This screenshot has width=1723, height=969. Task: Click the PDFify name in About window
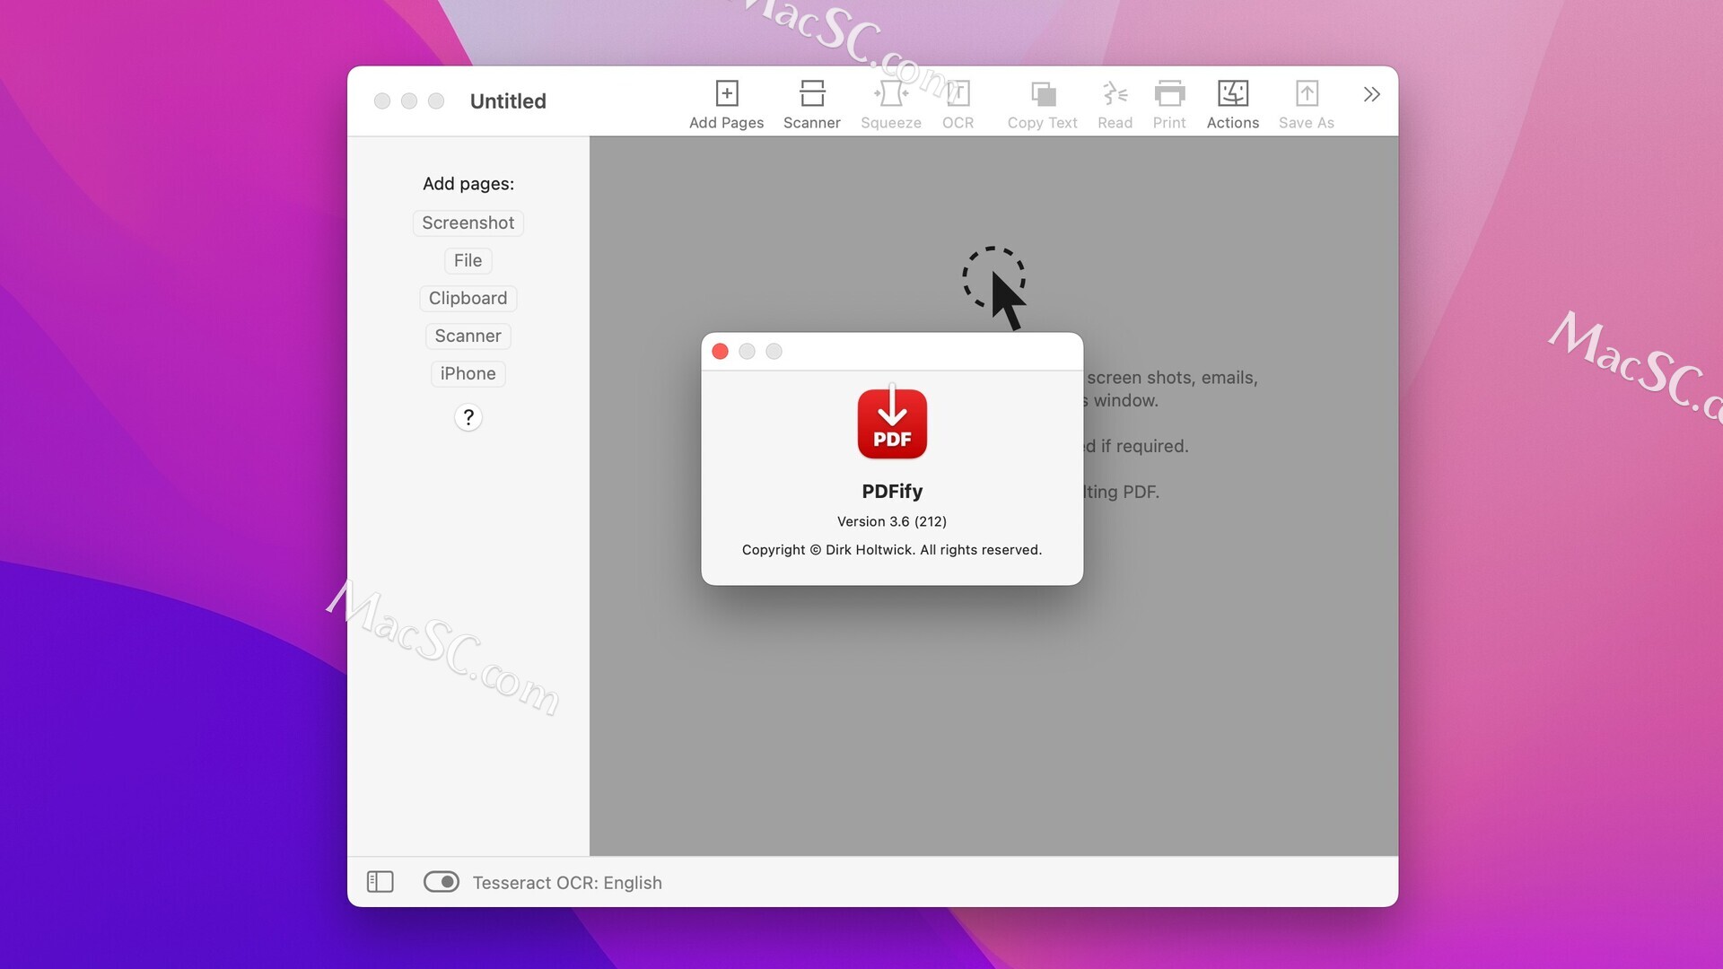coord(892,491)
